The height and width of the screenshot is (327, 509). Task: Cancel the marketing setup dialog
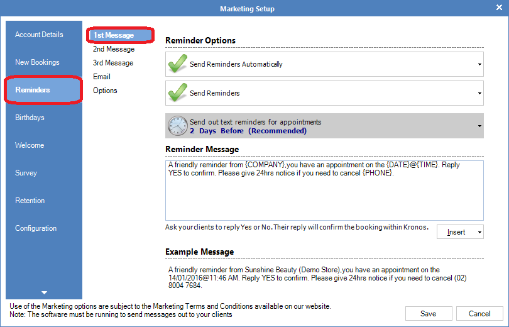pos(479,314)
